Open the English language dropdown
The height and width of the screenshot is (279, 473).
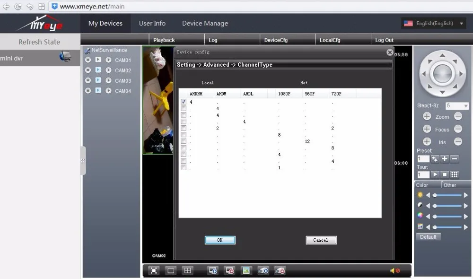434,23
